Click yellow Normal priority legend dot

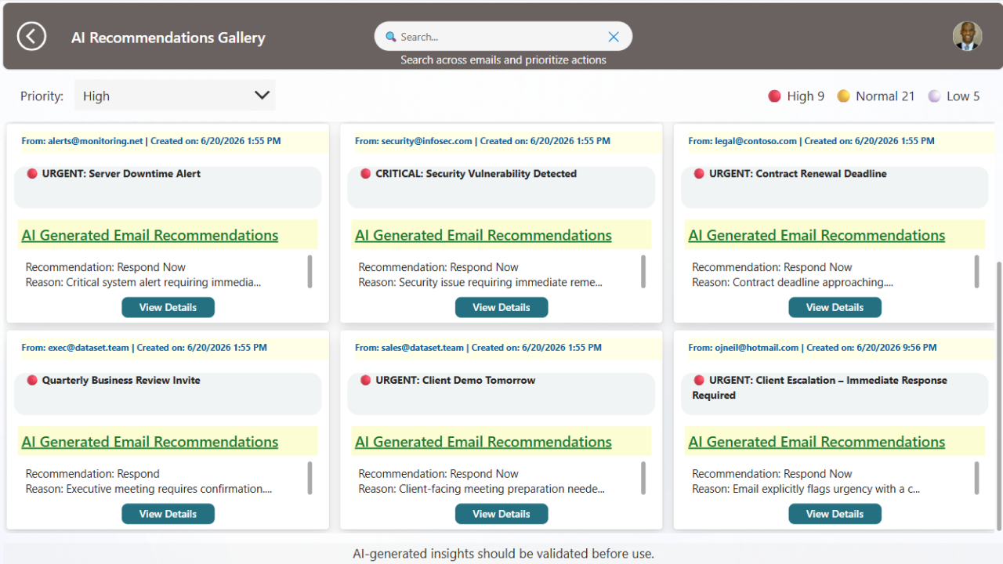(x=843, y=96)
